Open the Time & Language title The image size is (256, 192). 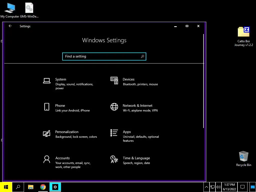tap(136, 158)
